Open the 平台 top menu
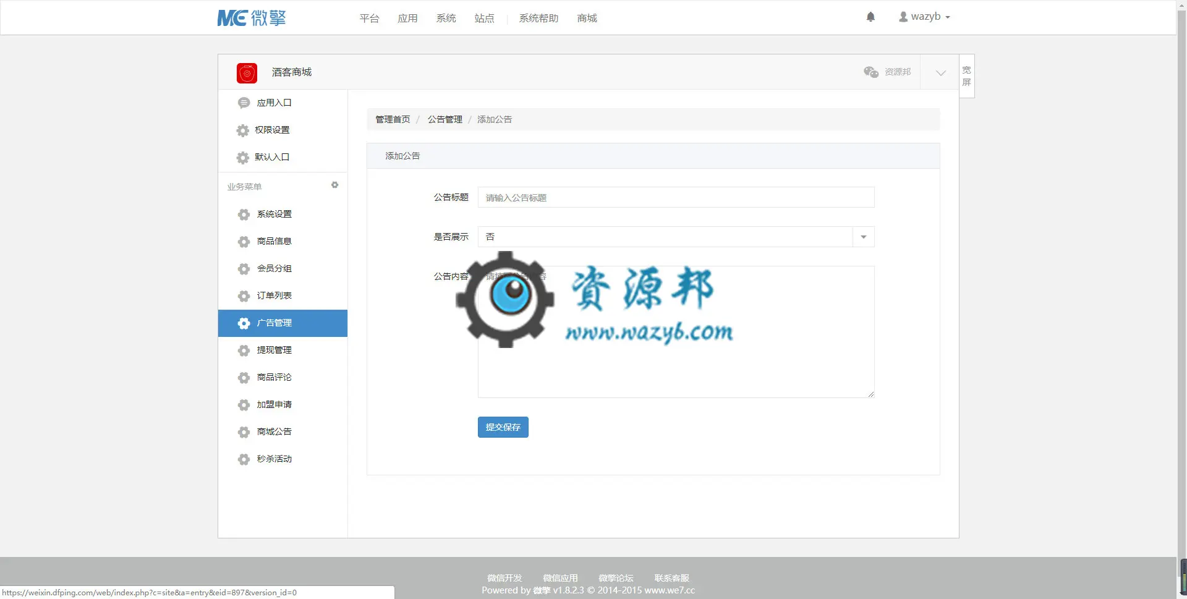 point(369,18)
